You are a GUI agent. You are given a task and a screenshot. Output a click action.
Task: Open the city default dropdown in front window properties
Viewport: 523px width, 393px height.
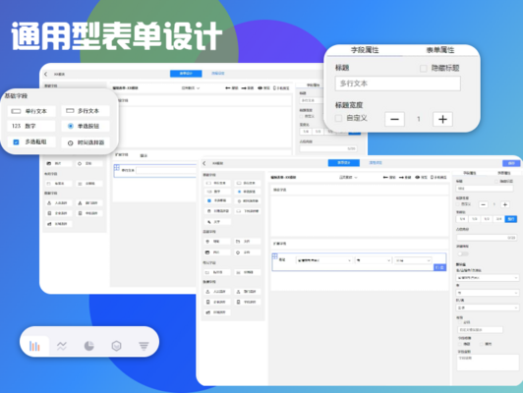coord(488,293)
